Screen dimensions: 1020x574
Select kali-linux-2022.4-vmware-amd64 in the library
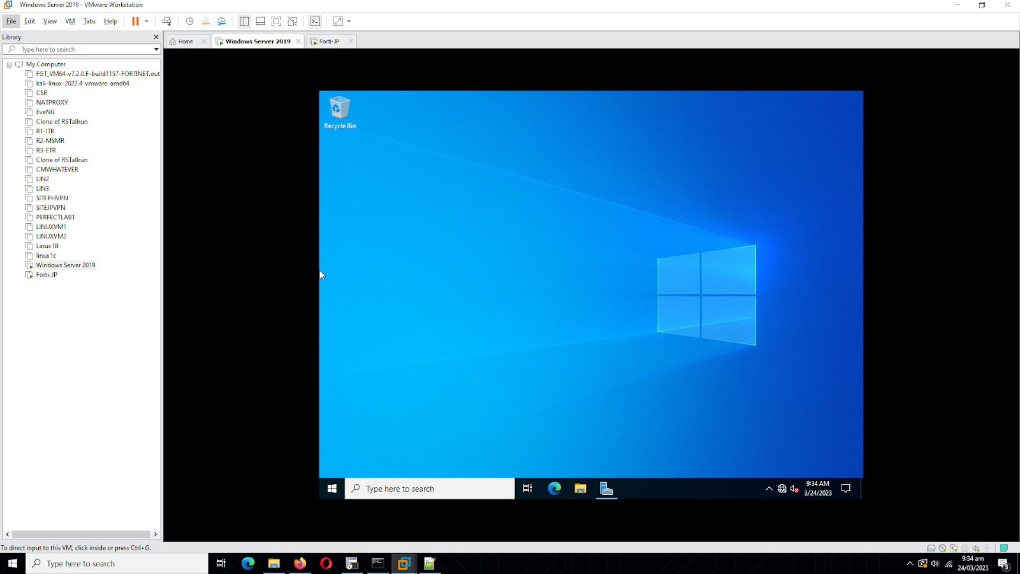(x=82, y=84)
